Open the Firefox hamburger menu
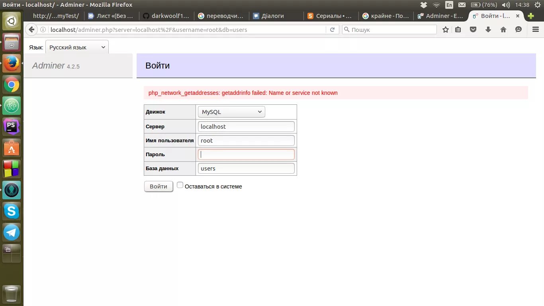 coord(536,29)
